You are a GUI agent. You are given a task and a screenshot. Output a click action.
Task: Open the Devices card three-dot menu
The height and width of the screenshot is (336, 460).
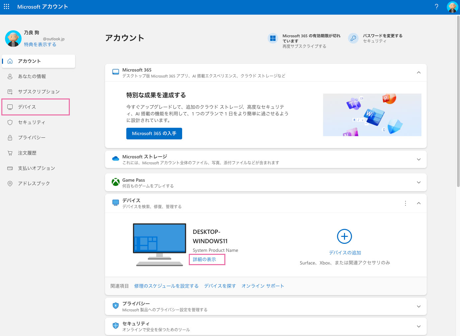405,203
